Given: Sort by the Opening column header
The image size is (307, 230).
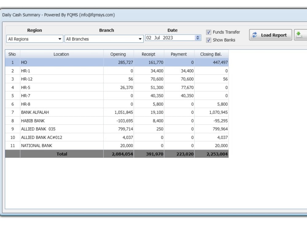Looking at the screenshot, I should (118, 54).
